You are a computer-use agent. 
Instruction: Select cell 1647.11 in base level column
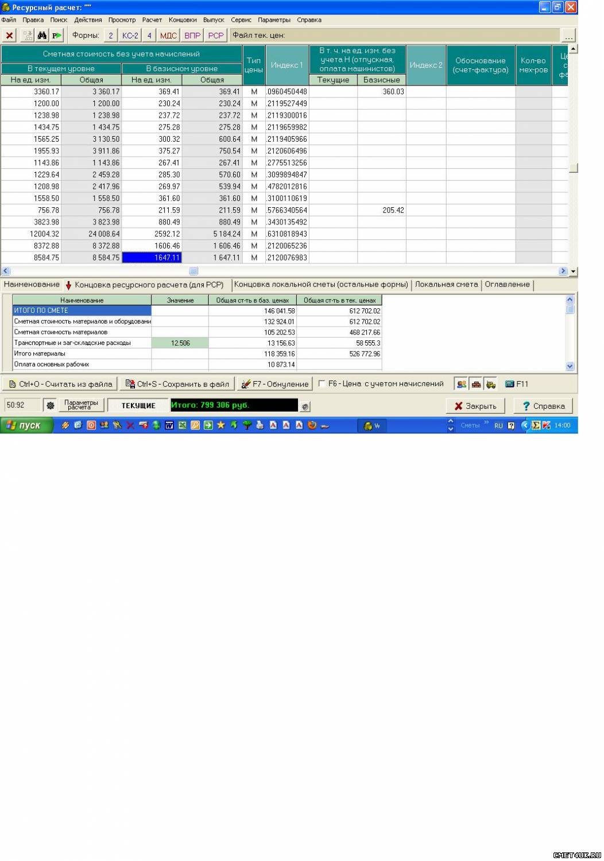152,258
